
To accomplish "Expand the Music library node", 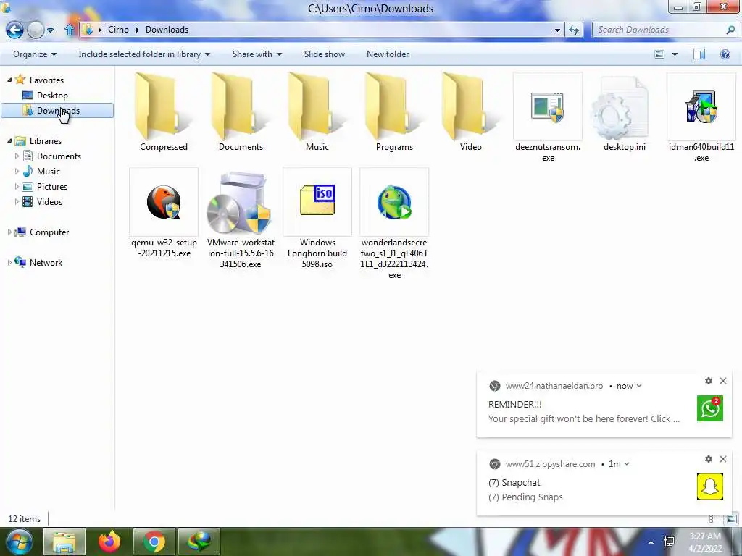I will pyautogui.click(x=17, y=171).
